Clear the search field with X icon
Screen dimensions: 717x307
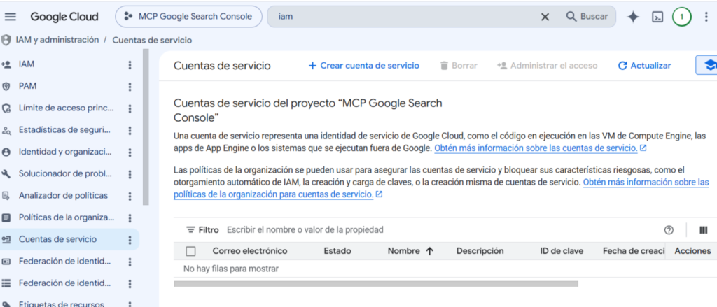pyautogui.click(x=545, y=17)
